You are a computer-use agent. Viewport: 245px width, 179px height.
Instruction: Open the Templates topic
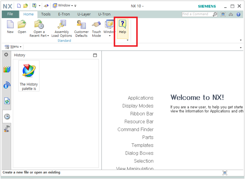pos(142,145)
